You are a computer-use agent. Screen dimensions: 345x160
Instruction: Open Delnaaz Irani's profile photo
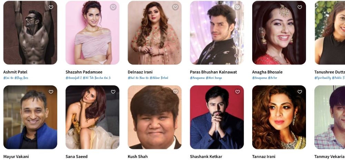(155, 33)
